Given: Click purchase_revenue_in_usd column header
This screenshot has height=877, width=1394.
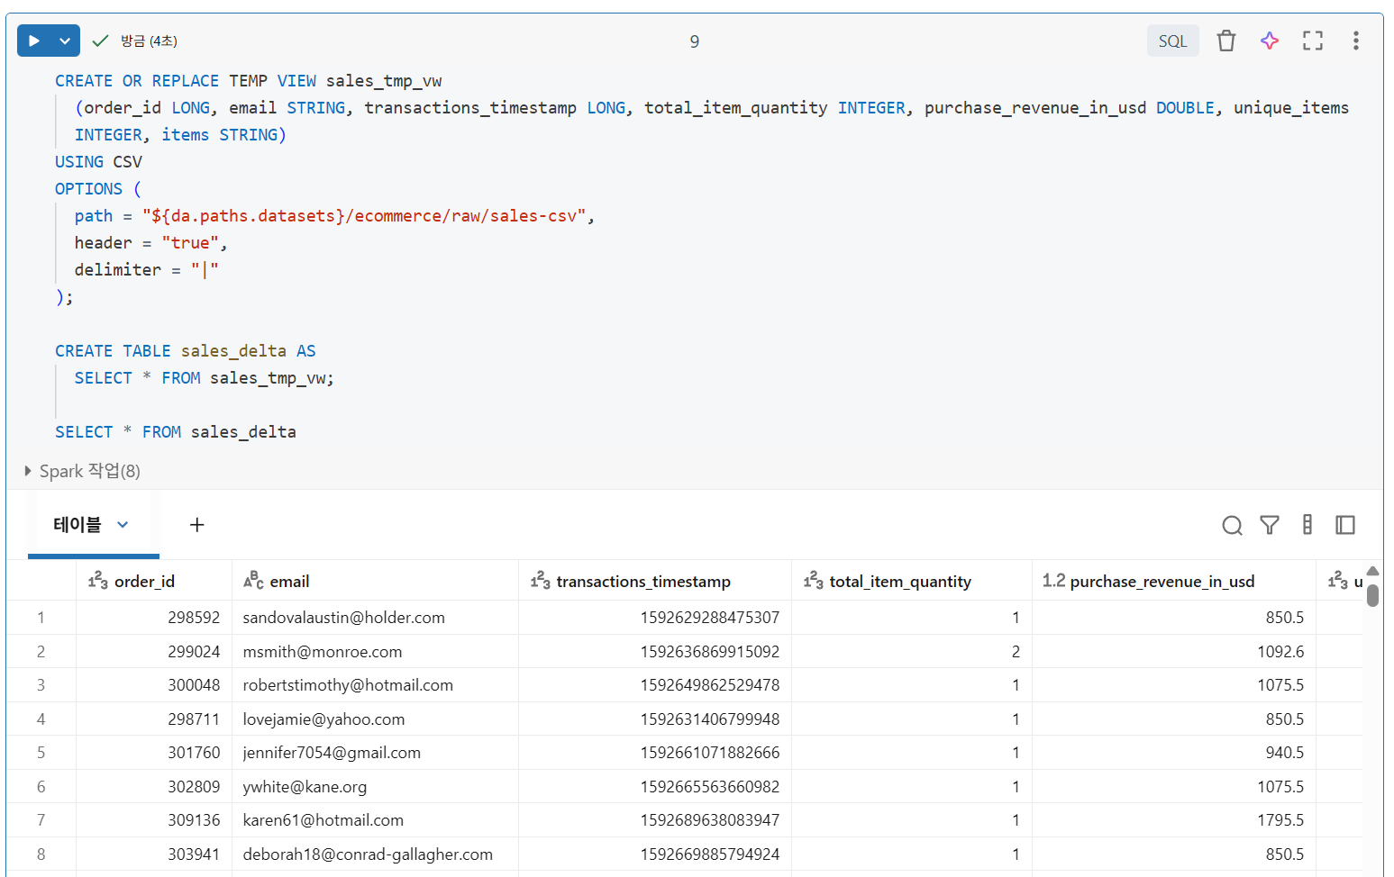Looking at the screenshot, I should pyautogui.click(x=1174, y=581).
